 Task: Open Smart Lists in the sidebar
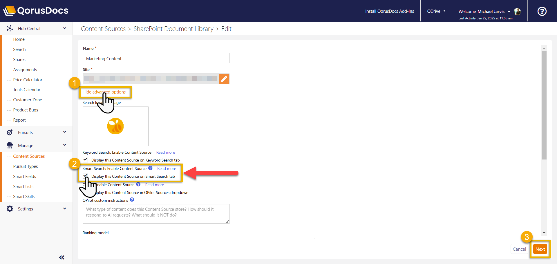(23, 187)
